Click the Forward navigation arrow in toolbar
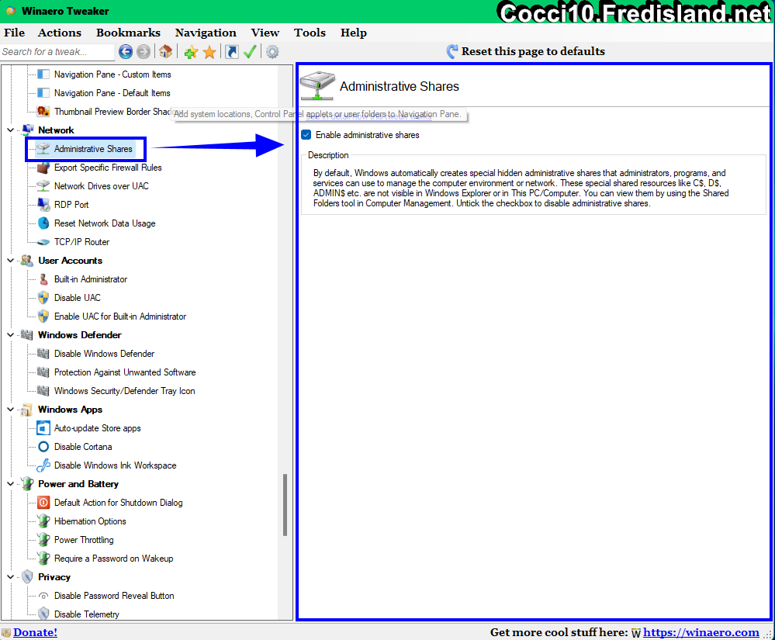Image resolution: width=775 pixels, height=640 pixels. (144, 51)
